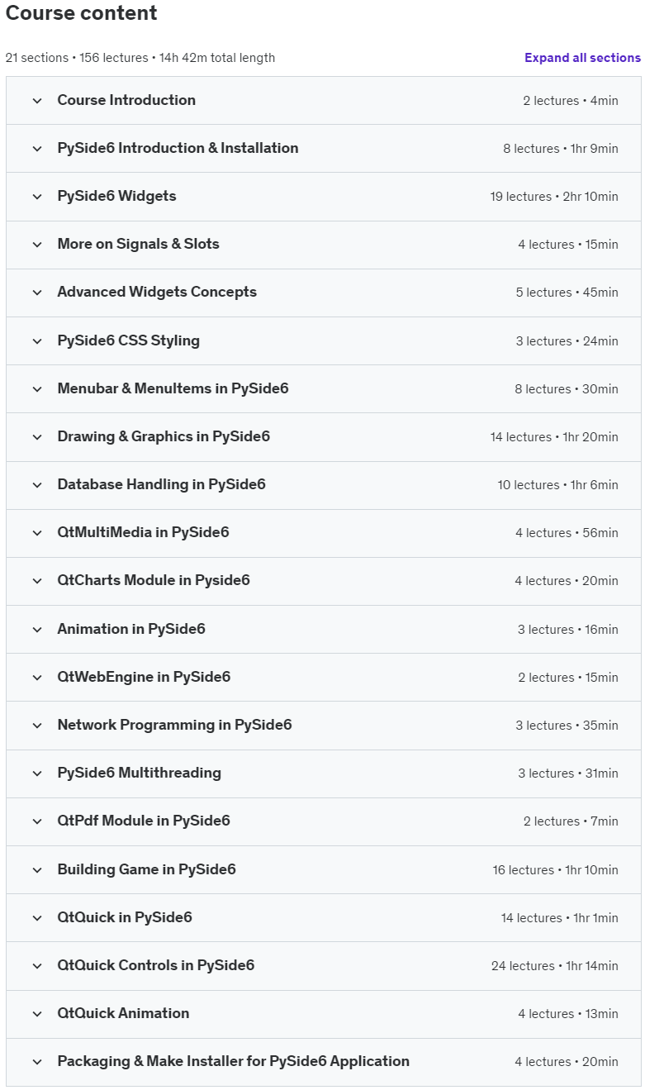
Task: Expand chevron for QtMultiMedia in PySide6
Action: coord(37,533)
